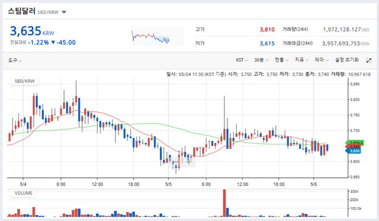Click the 3,635 KRW current price
The height and width of the screenshot is (221, 379).
click(x=31, y=31)
